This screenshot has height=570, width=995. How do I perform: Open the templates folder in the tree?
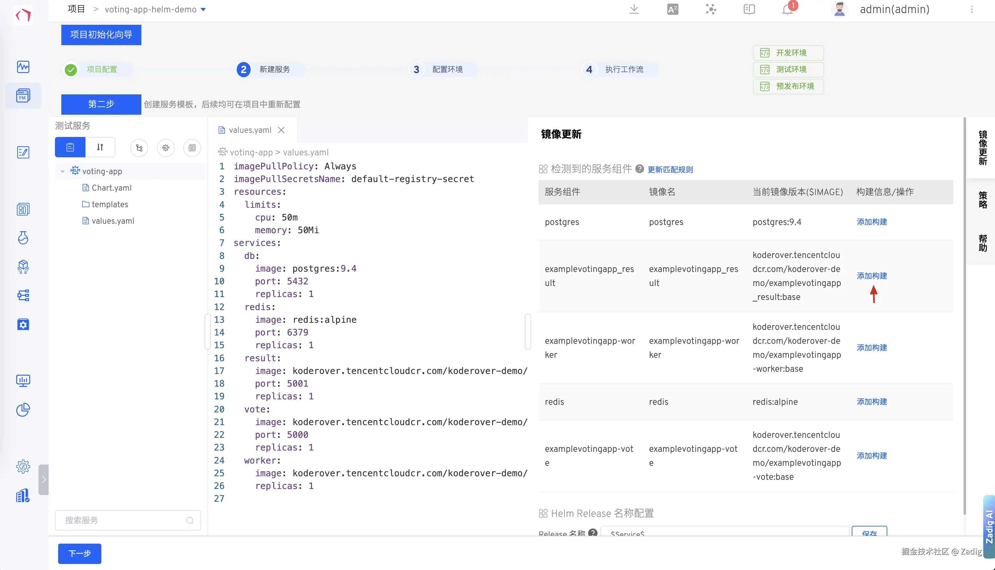coord(110,204)
